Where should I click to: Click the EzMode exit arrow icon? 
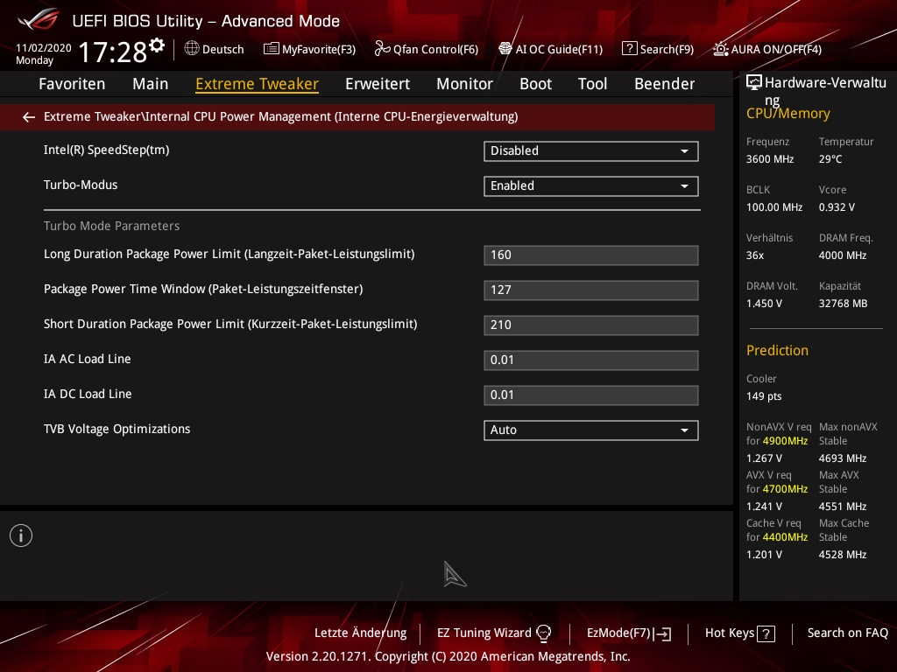tap(663, 633)
